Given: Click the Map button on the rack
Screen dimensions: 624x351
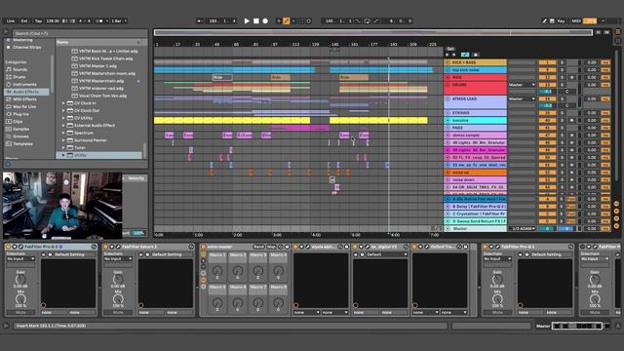Looking at the screenshot, I should (x=271, y=247).
